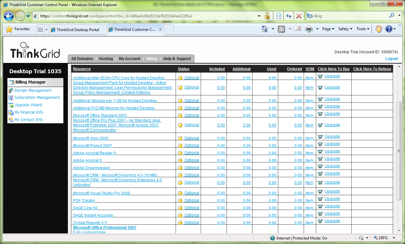Click the Refresh page icon
This screenshot has height=244, width=405.
click(x=289, y=16)
